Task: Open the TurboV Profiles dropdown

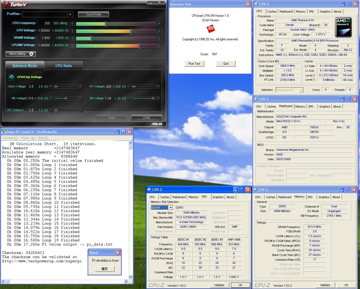Action: [x=70, y=14]
